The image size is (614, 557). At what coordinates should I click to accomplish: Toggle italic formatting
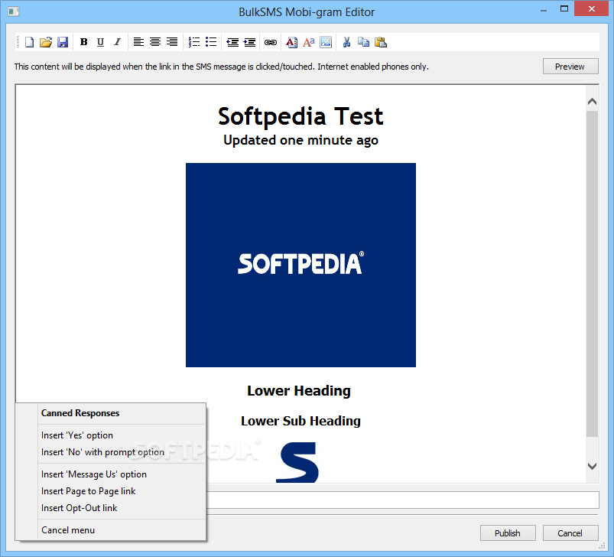click(117, 42)
